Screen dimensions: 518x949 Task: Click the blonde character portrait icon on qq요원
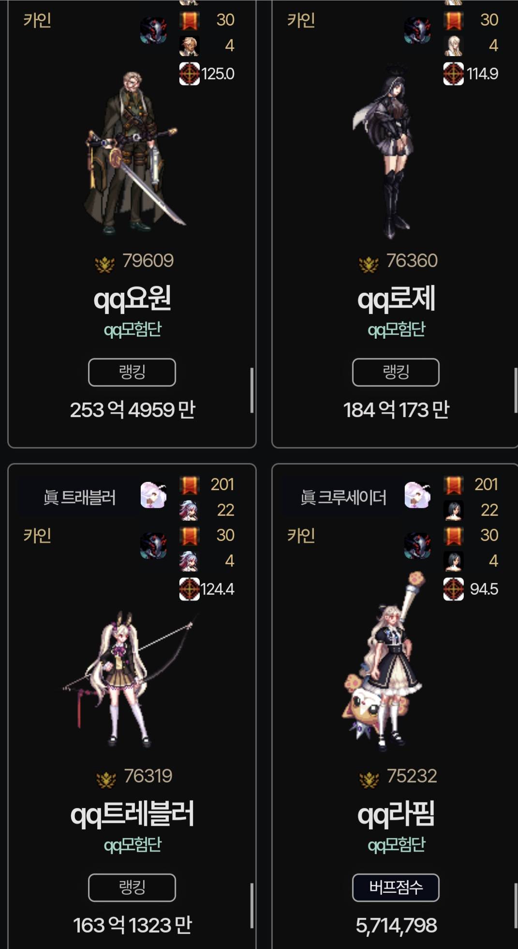tap(189, 46)
